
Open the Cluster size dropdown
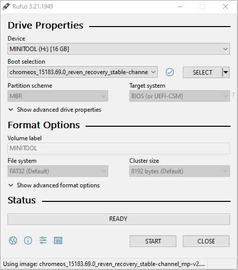tap(179, 171)
